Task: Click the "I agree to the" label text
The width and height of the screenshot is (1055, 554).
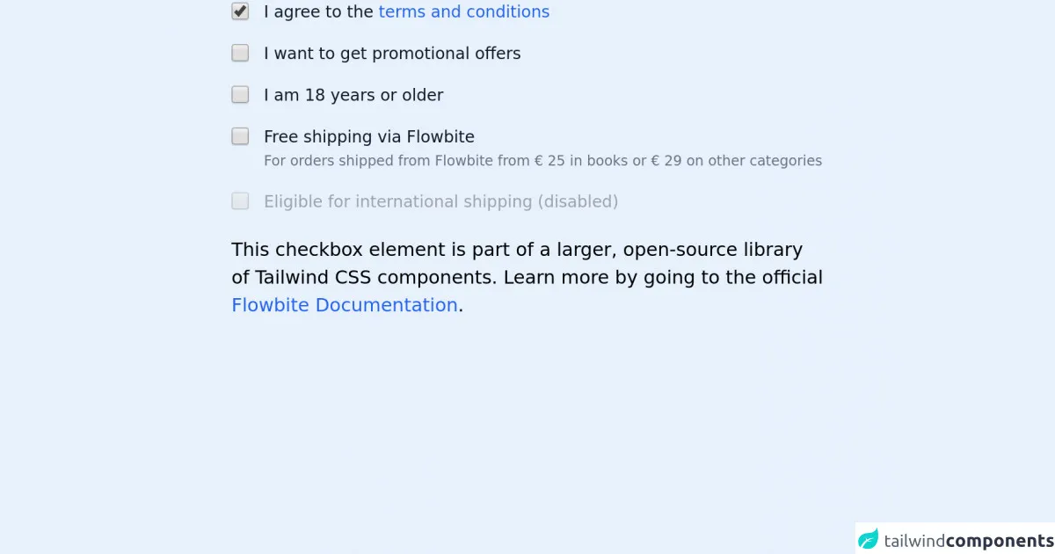Action: (318, 12)
